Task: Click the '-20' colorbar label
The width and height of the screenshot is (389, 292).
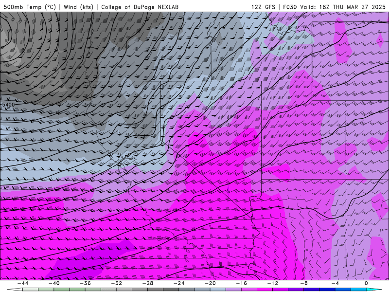Action: 210,283
